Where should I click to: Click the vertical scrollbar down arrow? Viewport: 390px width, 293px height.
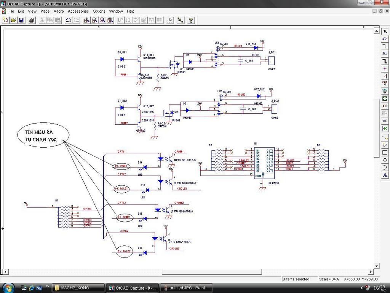click(x=377, y=266)
